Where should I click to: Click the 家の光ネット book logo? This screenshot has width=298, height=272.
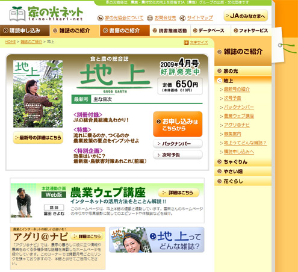(x=46, y=14)
